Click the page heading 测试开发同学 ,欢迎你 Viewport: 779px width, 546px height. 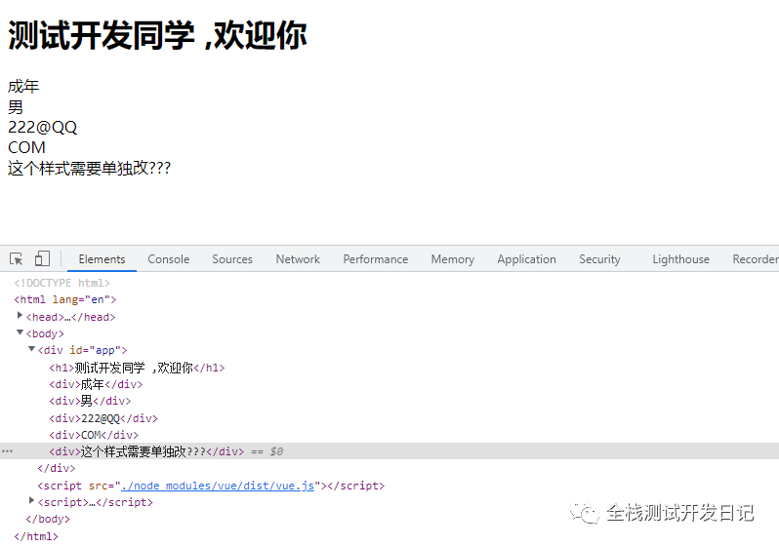click(157, 35)
